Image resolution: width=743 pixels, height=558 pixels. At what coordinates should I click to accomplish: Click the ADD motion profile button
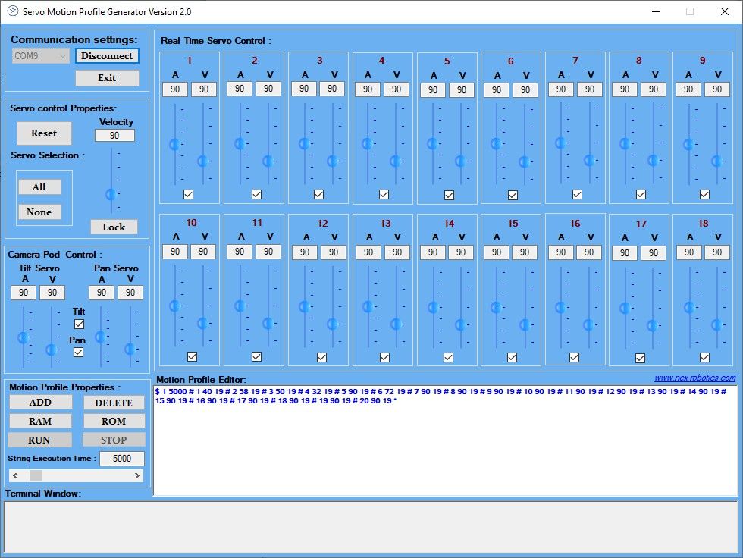pyautogui.click(x=40, y=402)
